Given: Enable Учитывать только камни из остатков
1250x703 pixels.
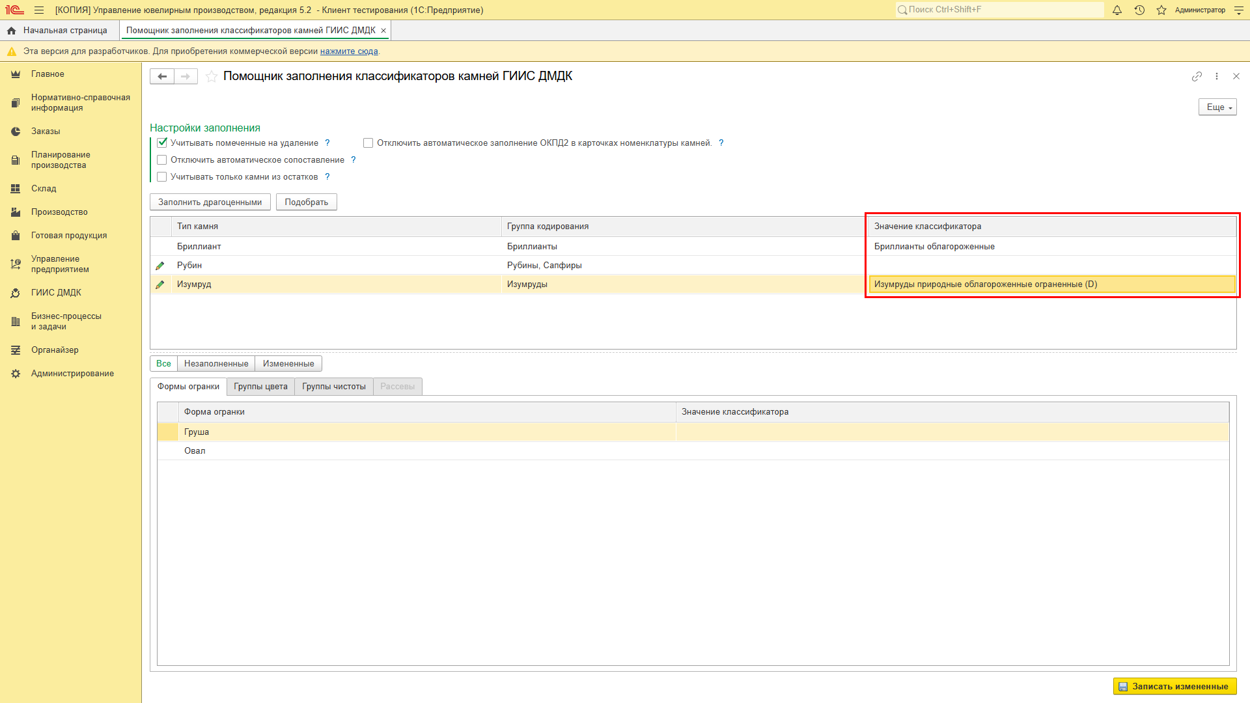Looking at the screenshot, I should point(162,177).
